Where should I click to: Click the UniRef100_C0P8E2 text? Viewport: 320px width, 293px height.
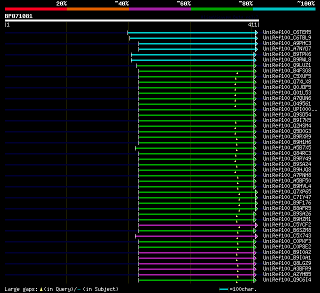point(287,247)
